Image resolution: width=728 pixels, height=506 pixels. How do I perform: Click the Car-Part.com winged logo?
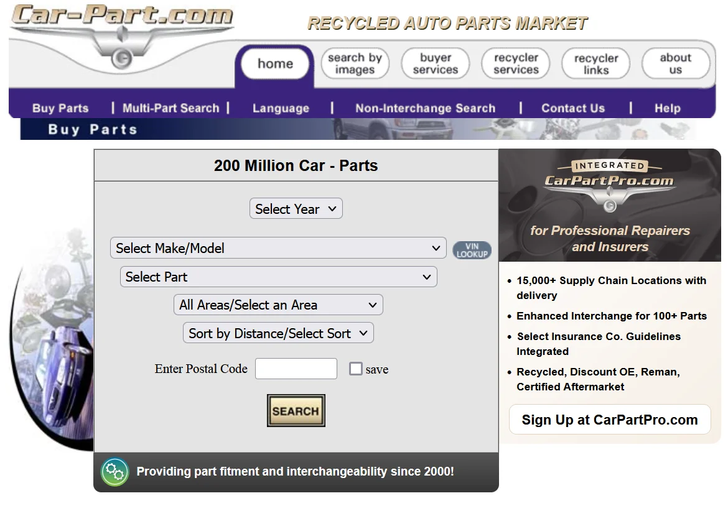pos(121,37)
